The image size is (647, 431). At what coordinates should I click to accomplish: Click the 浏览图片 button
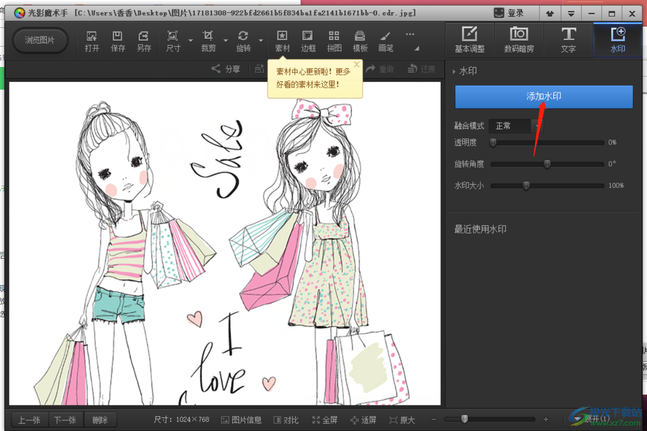pos(40,40)
